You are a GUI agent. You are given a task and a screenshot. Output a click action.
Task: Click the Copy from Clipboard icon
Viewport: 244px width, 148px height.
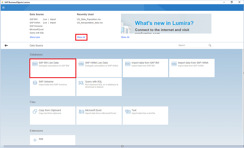(x=35, y=111)
